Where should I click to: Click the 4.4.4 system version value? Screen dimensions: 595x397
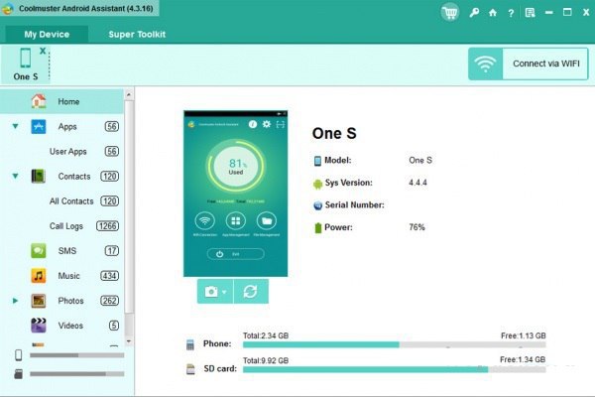pos(417,183)
